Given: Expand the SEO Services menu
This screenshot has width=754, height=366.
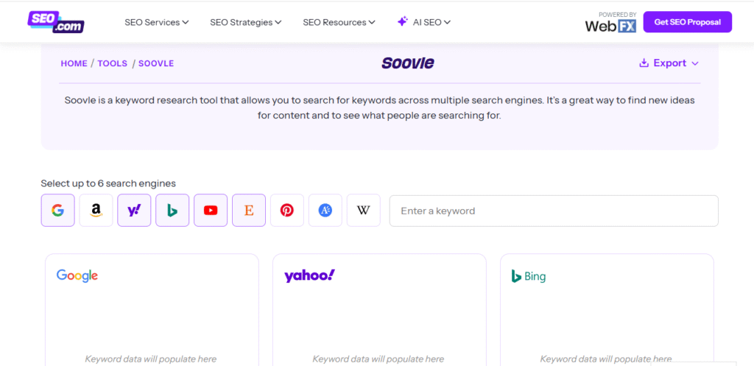Looking at the screenshot, I should [157, 22].
